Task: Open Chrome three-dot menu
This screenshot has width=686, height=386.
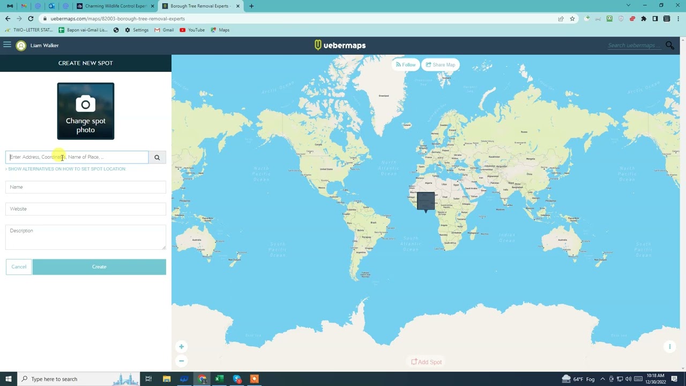Action: (x=678, y=19)
